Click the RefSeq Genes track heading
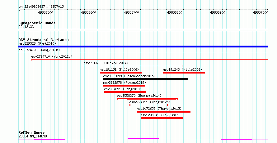 [32, 132]
